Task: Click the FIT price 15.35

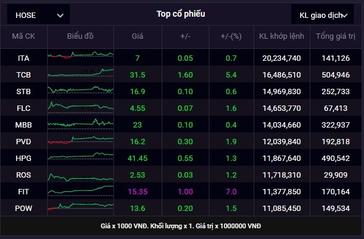Action: tap(137, 192)
